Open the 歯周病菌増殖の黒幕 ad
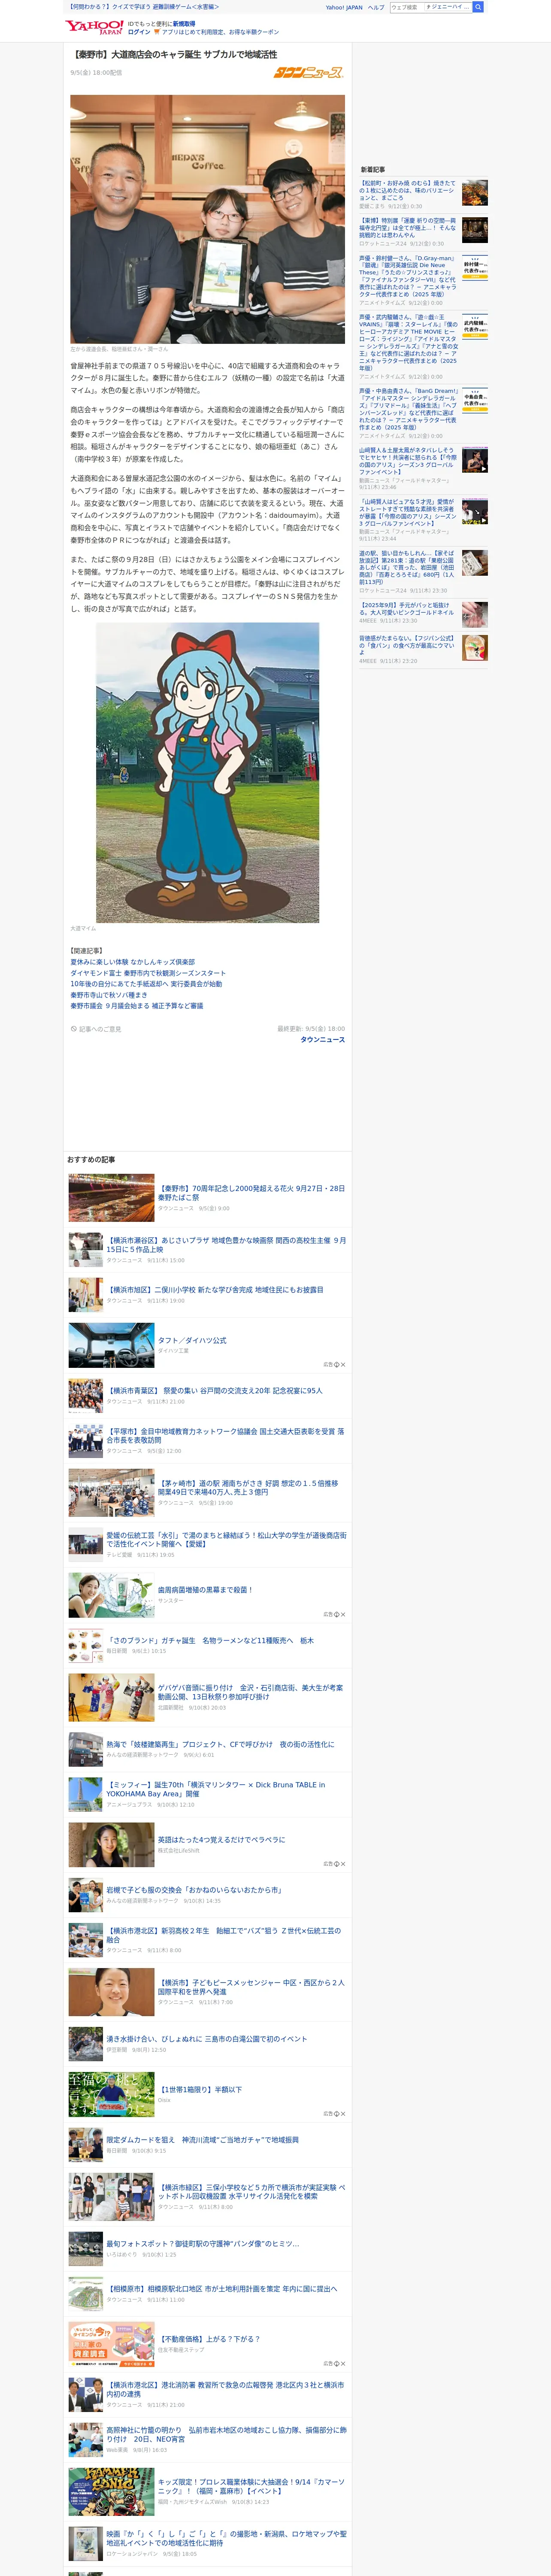The width and height of the screenshot is (551, 2576). coord(205,1589)
